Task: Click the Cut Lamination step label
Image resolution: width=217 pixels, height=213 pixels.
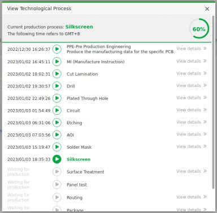Action: tap(82, 74)
